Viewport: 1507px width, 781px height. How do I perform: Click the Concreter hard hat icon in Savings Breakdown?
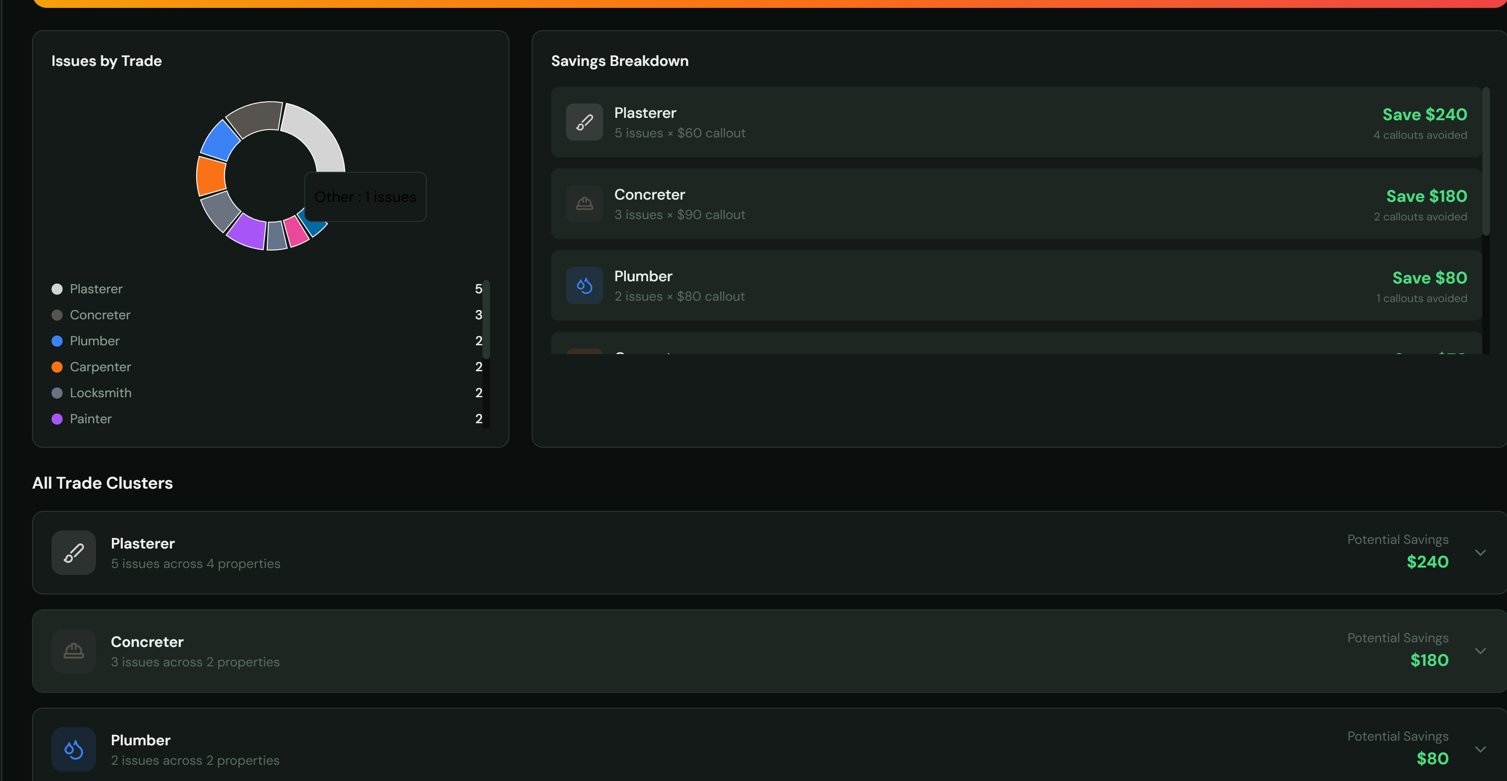[584, 204]
